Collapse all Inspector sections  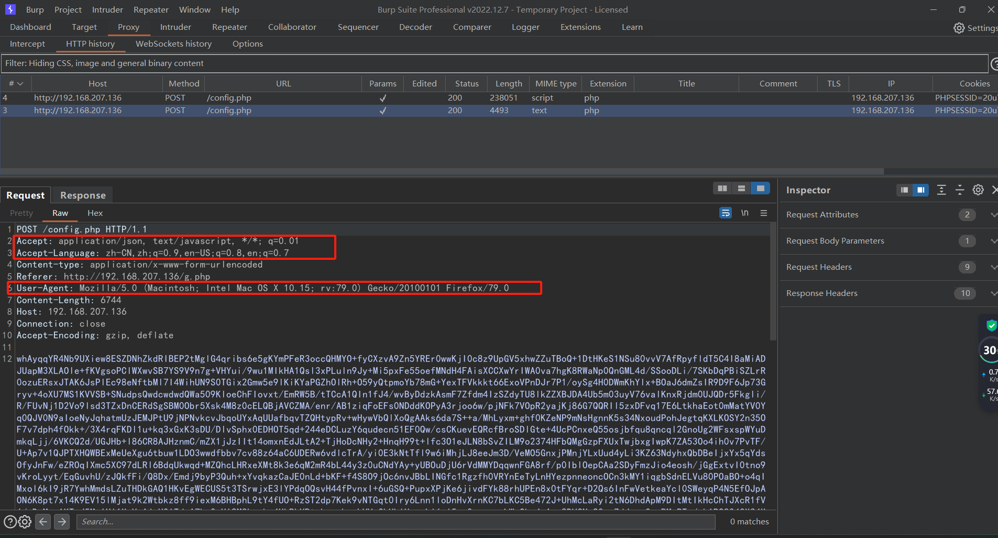[x=960, y=190]
